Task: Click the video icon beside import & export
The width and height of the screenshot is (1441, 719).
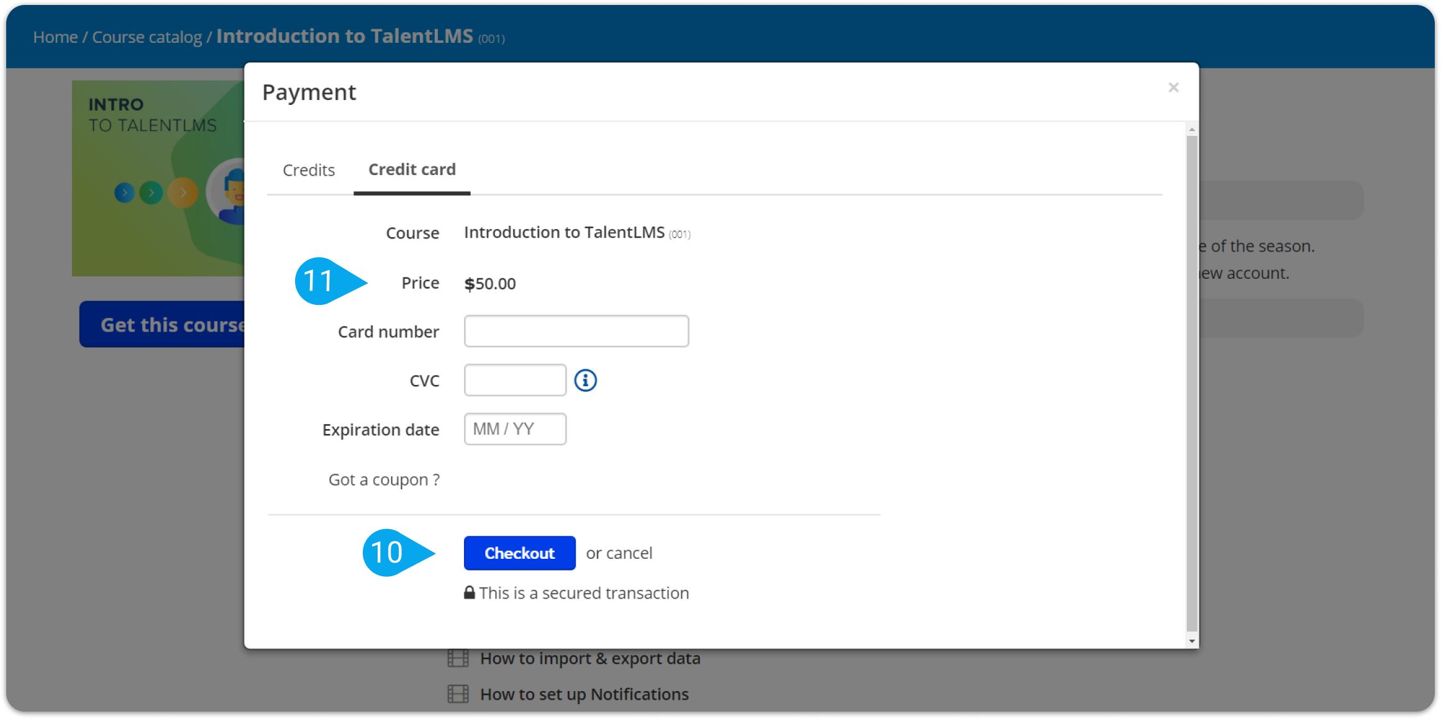Action: [x=458, y=658]
